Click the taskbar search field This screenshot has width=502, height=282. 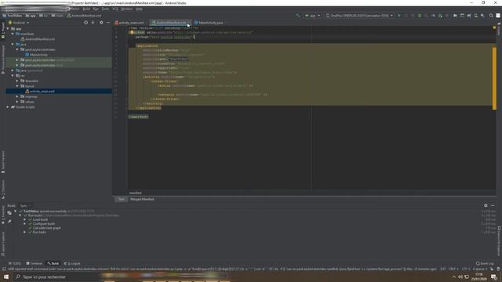[57, 277]
